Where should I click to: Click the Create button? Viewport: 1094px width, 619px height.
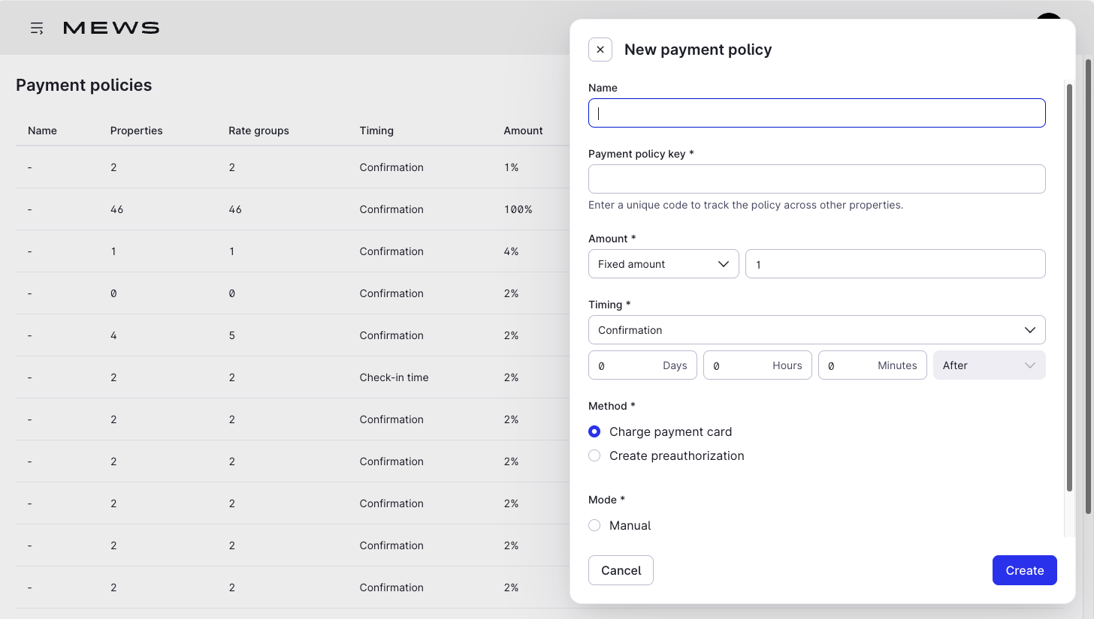click(x=1025, y=570)
